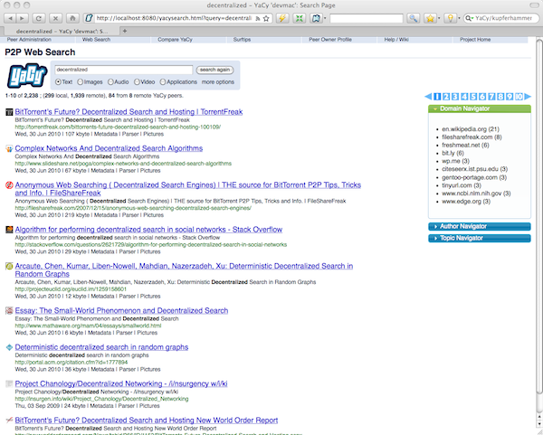Open Surftips menu item
The height and width of the screenshot is (435, 543).
tap(242, 40)
